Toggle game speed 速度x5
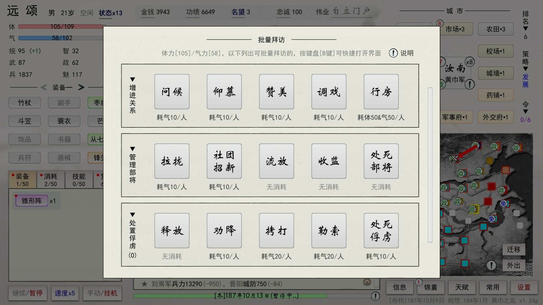Screen dimensions: 543x305 (x=65, y=293)
